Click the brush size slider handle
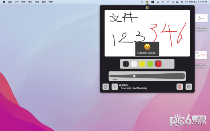This screenshot has height=131, width=210. tap(134, 76)
